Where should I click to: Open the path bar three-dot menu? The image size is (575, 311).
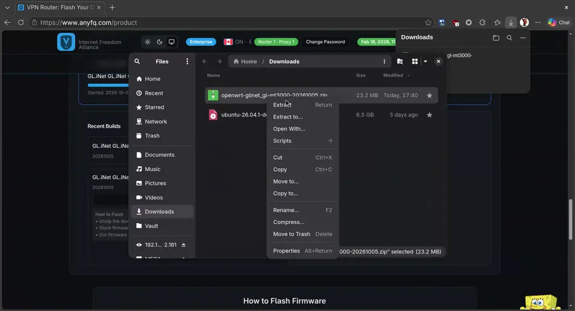pos(384,62)
